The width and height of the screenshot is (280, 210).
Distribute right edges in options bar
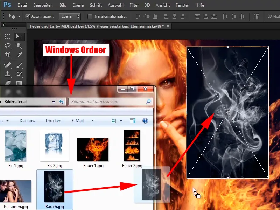tap(242, 16)
